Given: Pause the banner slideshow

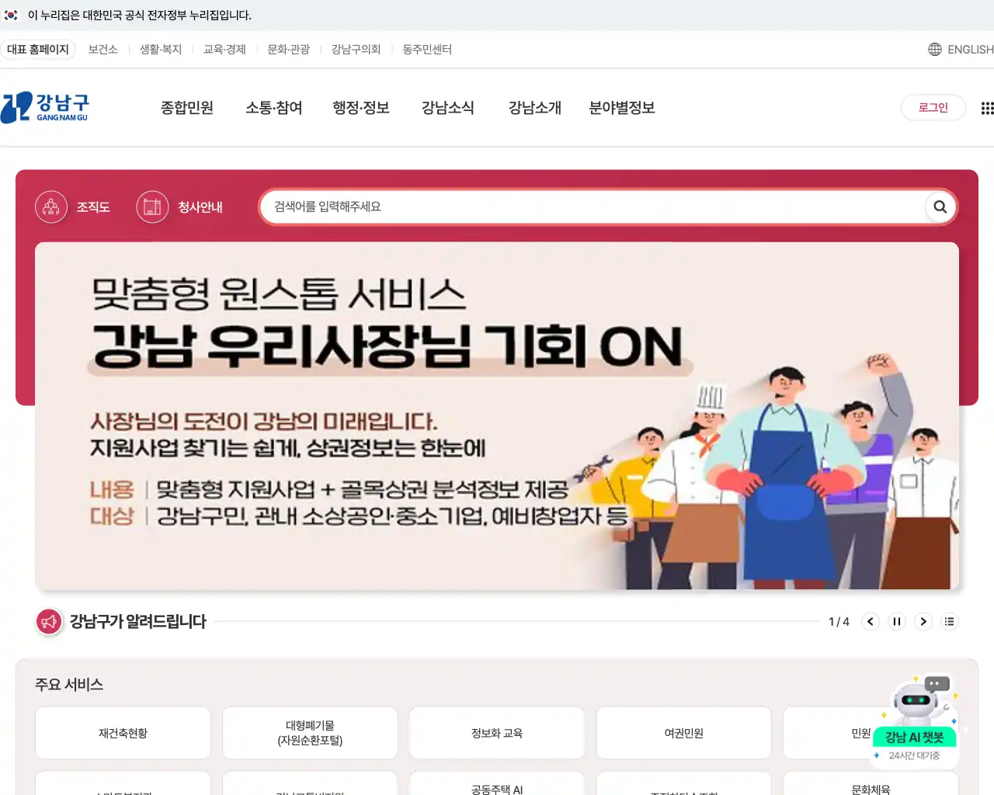Looking at the screenshot, I should click(x=897, y=622).
